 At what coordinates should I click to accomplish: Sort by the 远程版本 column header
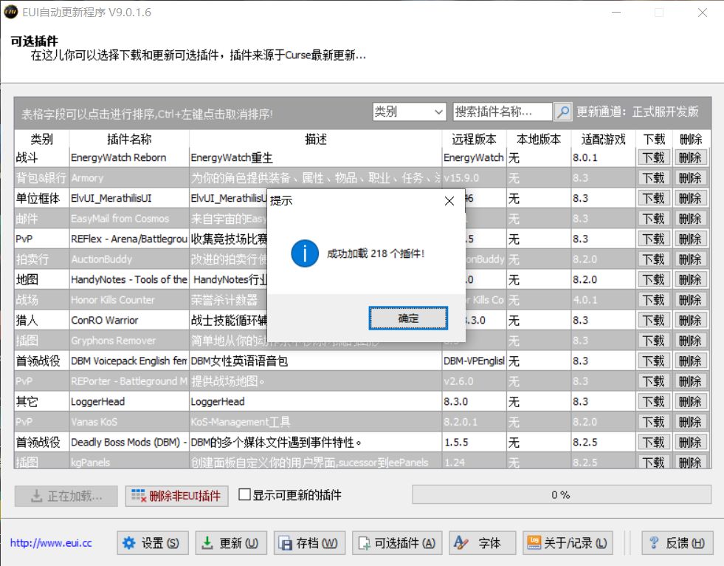click(x=473, y=139)
